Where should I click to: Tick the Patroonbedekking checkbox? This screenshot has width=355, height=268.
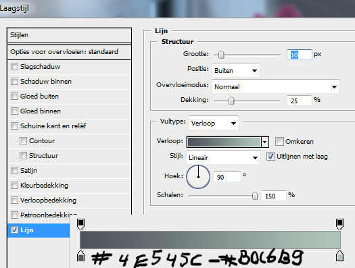tap(14, 215)
